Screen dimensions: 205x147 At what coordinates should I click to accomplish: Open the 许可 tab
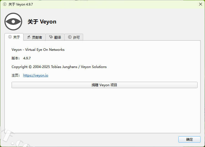(74, 37)
